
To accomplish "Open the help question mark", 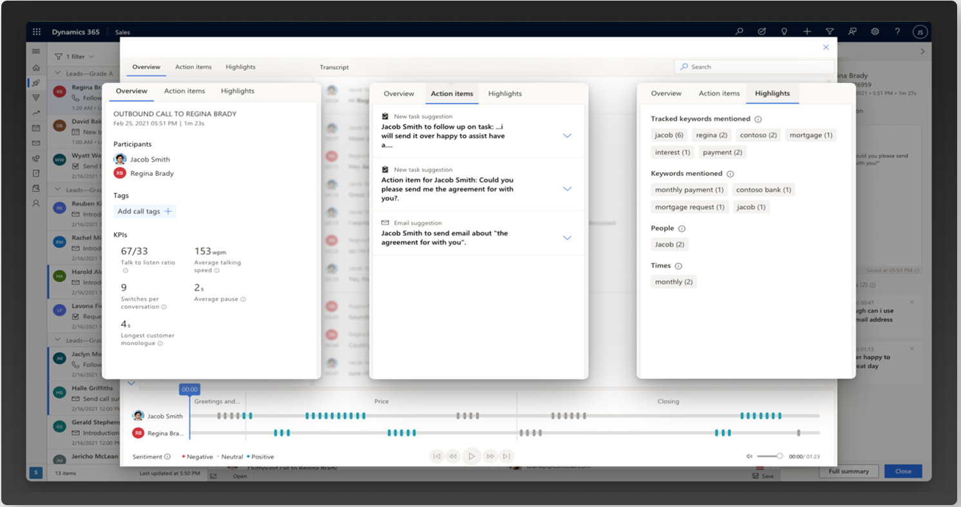I will [x=897, y=32].
